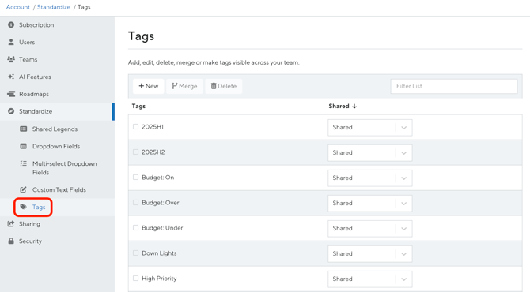
Task: Open sharing dropdown for Budget: Under
Action: pyautogui.click(x=369, y=229)
